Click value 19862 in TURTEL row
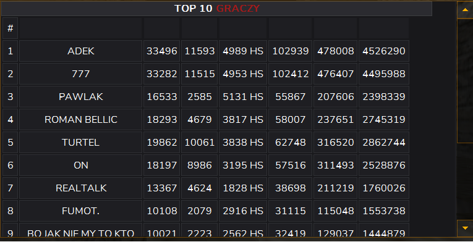 pos(162,142)
